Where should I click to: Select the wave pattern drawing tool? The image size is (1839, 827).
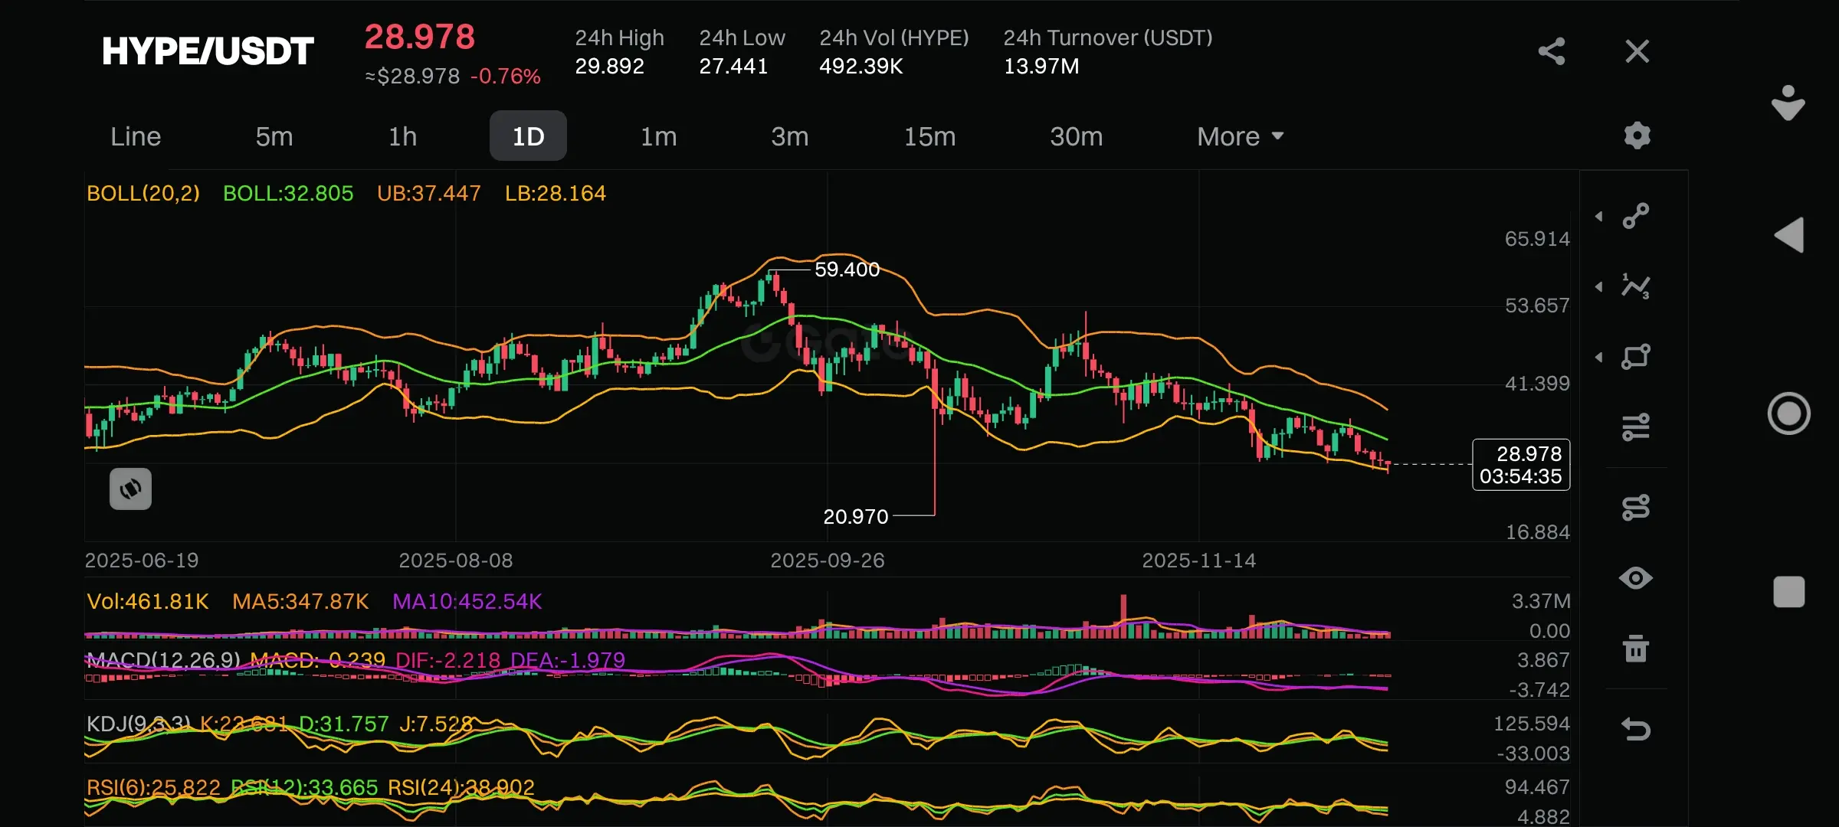pyautogui.click(x=1636, y=286)
